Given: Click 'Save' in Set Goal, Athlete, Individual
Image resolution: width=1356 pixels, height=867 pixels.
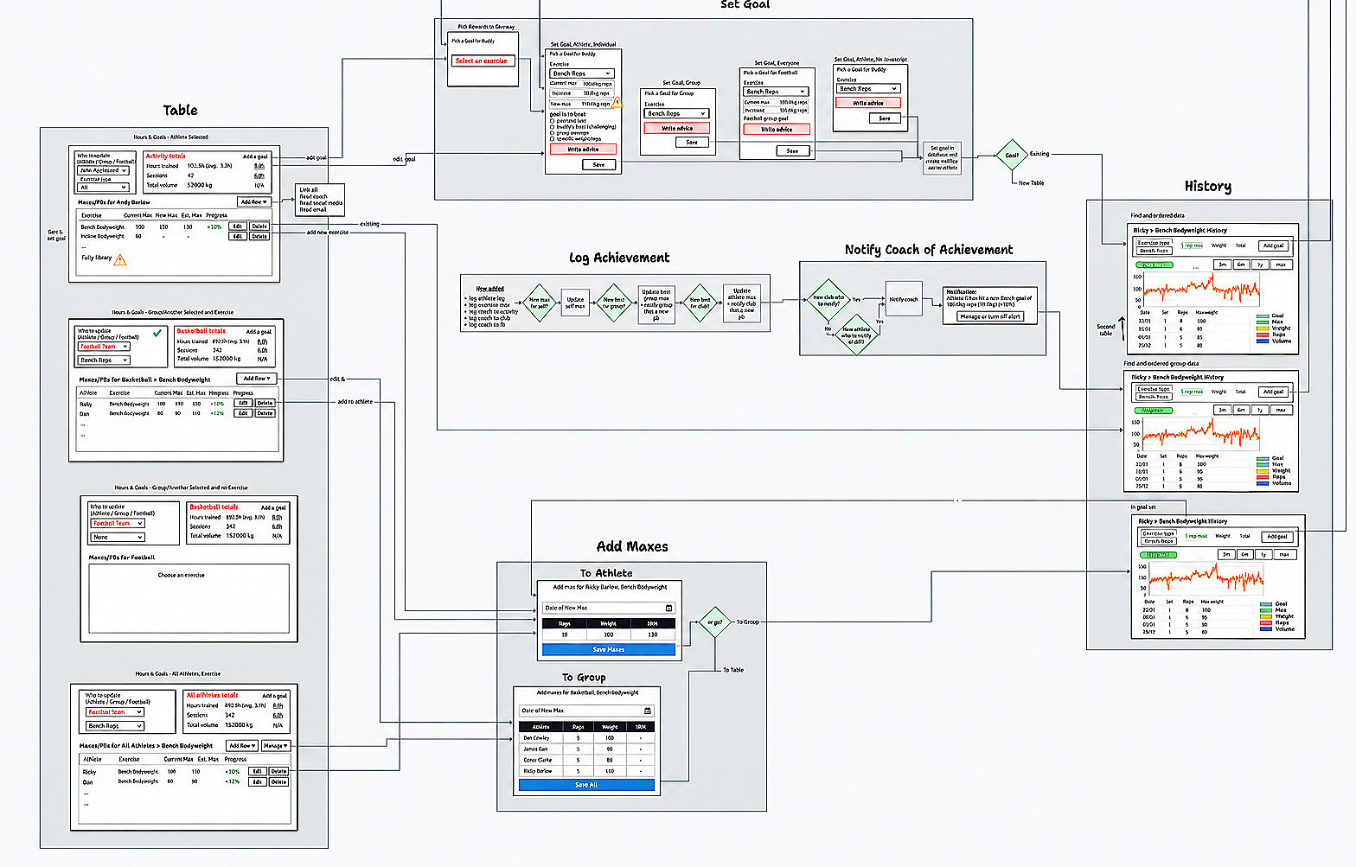Looking at the screenshot, I should pyautogui.click(x=598, y=164).
